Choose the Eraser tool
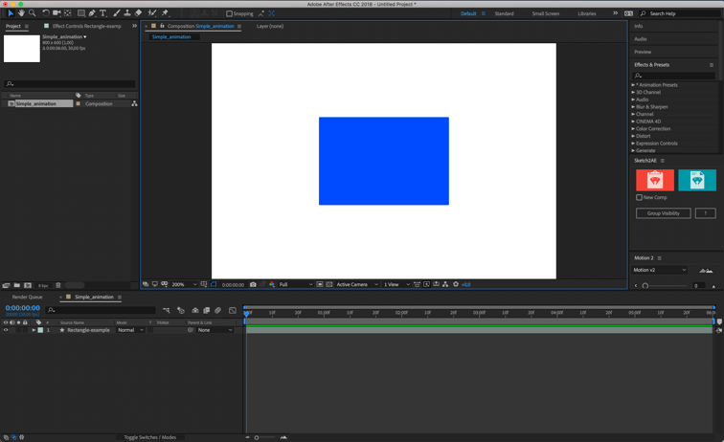This screenshot has width=724, height=442. click(139, 13)
